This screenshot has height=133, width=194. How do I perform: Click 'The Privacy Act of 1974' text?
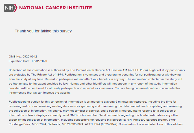pyautogui.click(x=47, y=75)
